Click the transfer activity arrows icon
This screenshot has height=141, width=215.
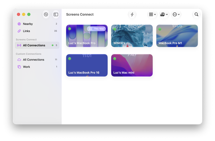46,14
